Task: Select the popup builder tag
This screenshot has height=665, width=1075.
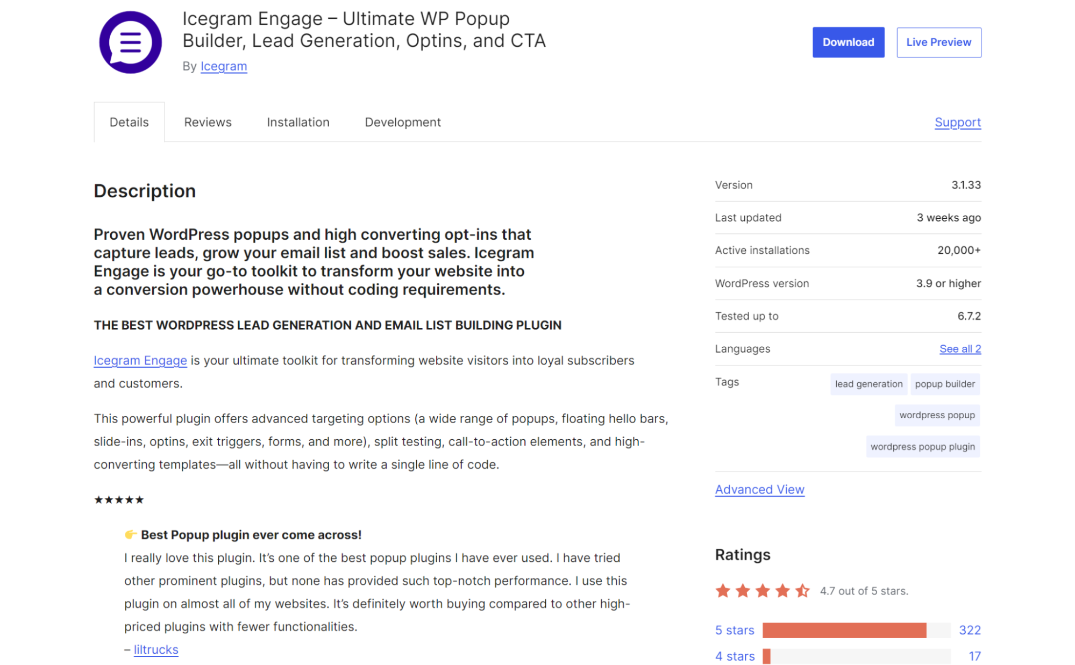Action: click(x=944, y=384)
